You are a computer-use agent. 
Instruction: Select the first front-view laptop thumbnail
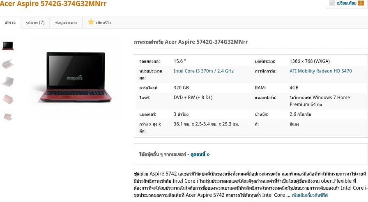coord(8,46)
